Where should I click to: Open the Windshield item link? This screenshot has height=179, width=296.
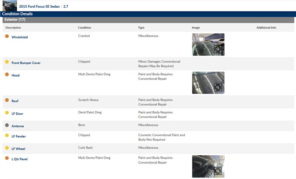(20, 37)
